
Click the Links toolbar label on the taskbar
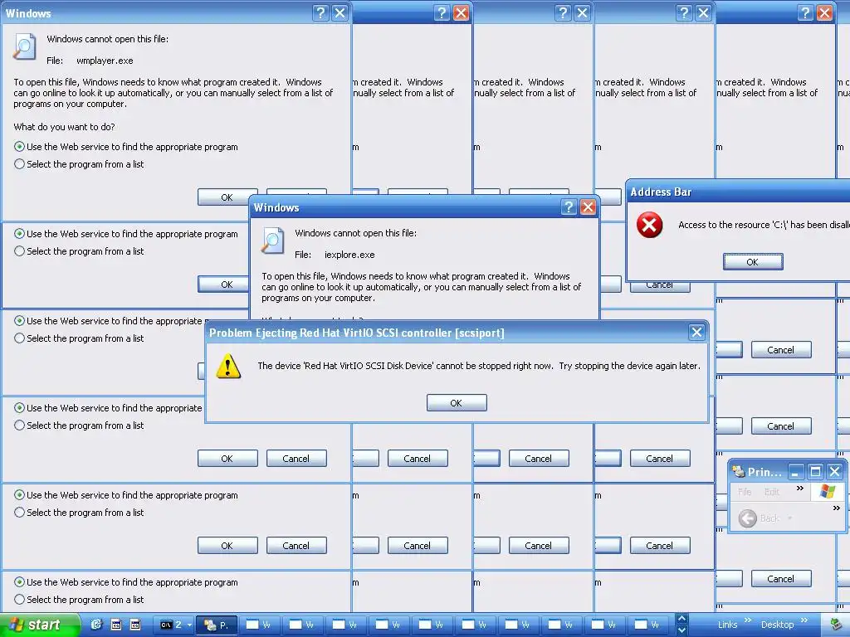click(x=727, y=625)
